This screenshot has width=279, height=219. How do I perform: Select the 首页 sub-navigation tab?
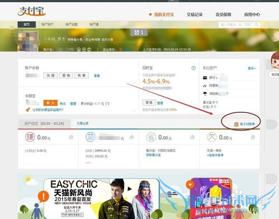pyautogui.click(x=27, y=25)
